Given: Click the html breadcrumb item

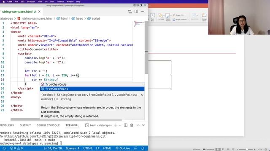Looking at the screenshot, I should (x=64, y=18).
